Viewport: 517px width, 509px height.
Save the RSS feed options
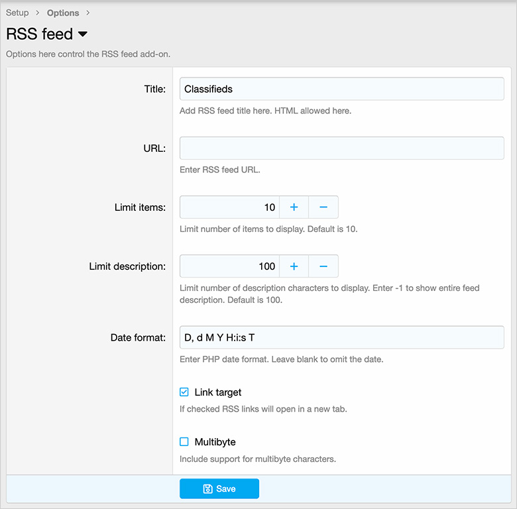coord(219,489)
